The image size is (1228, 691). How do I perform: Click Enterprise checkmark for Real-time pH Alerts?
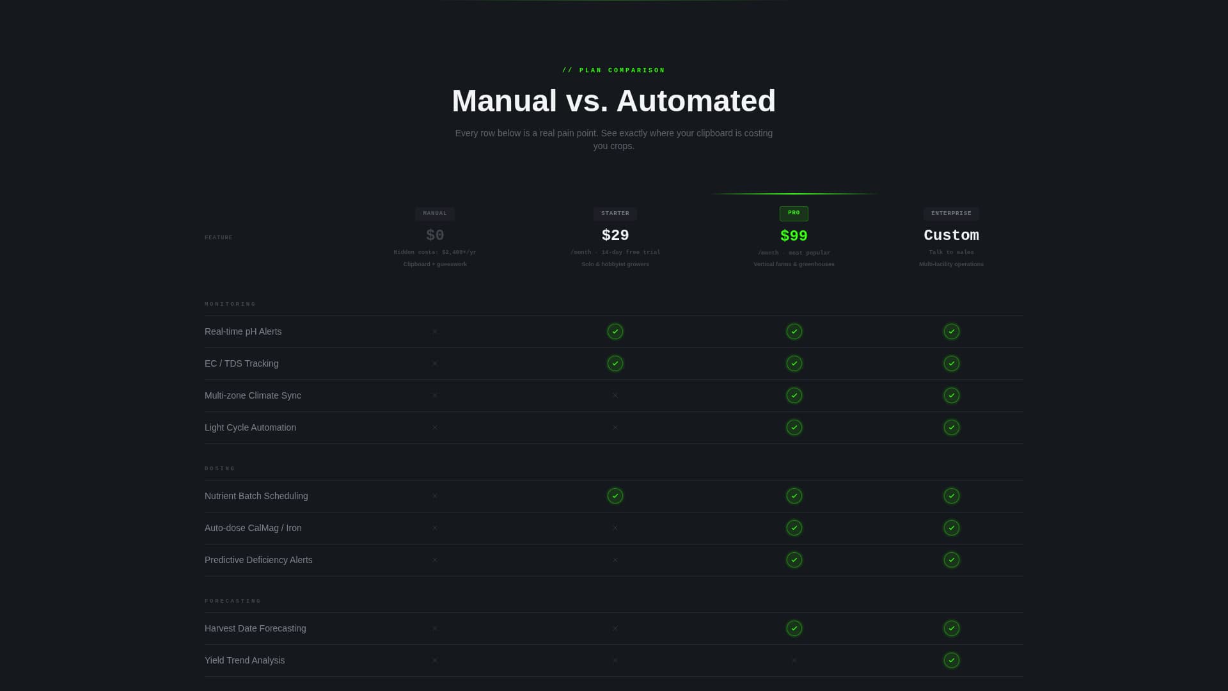(x=951, y=331)
